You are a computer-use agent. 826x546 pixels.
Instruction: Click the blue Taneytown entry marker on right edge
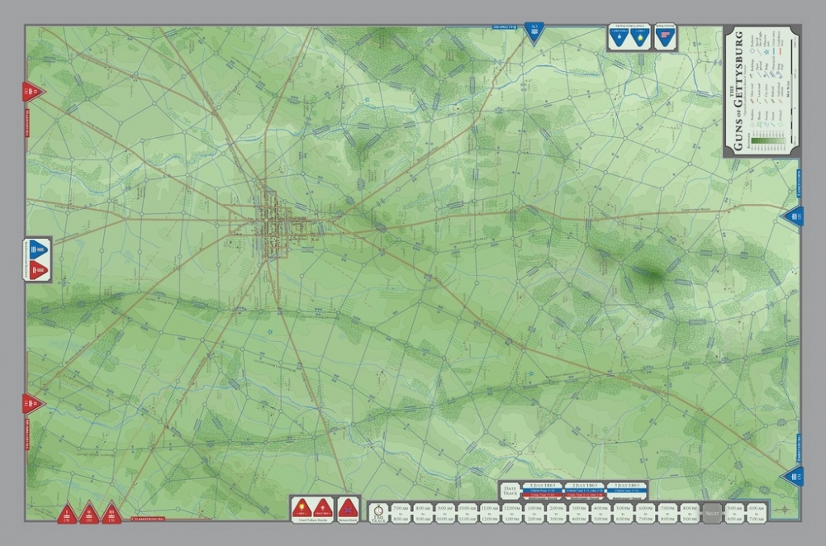pos(793,216)
